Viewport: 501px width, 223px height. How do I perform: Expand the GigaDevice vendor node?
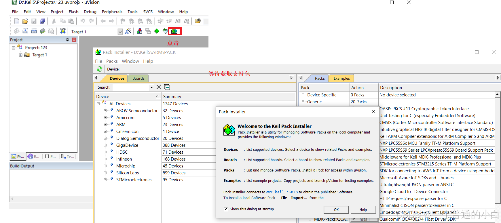point(105,145)
